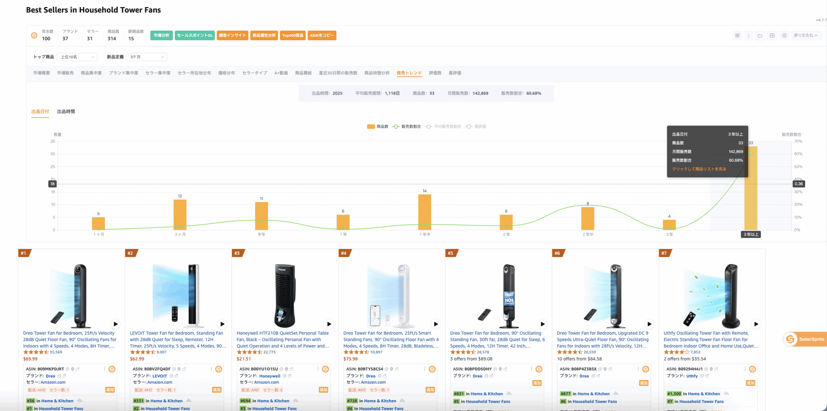The image size is (827, 411).
Task: Enable the 平均販売数割合 legend series
Action: pos(443,126)
